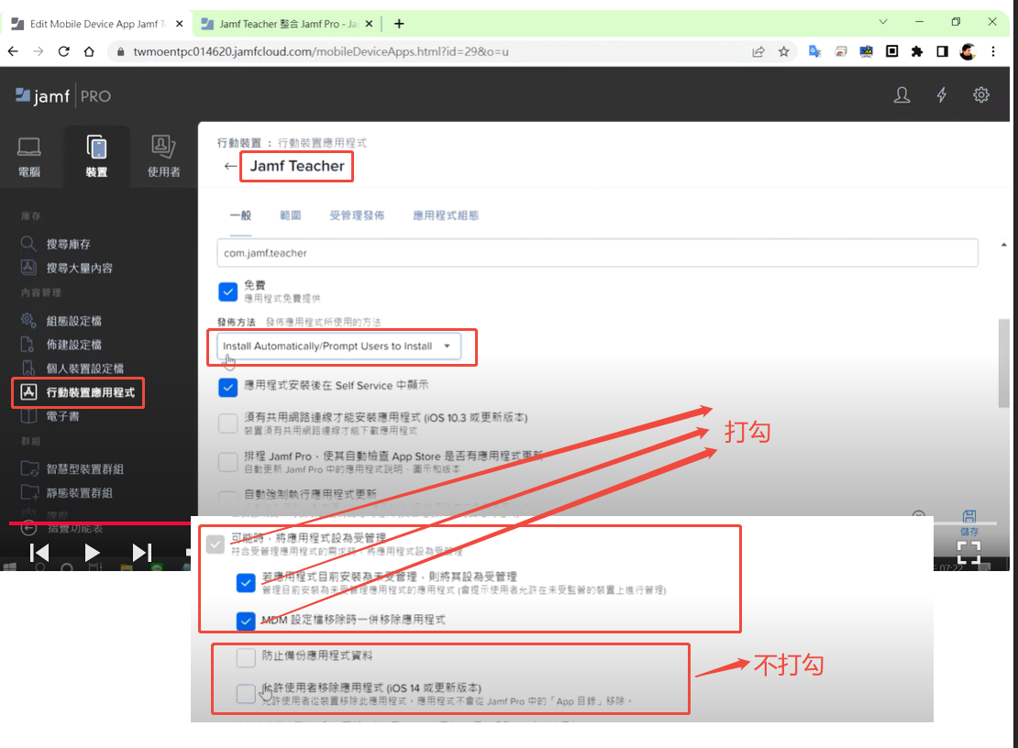Switch to 使用者 (Users) section
This screenshot has width=1018, height=748.
[163, 157]
